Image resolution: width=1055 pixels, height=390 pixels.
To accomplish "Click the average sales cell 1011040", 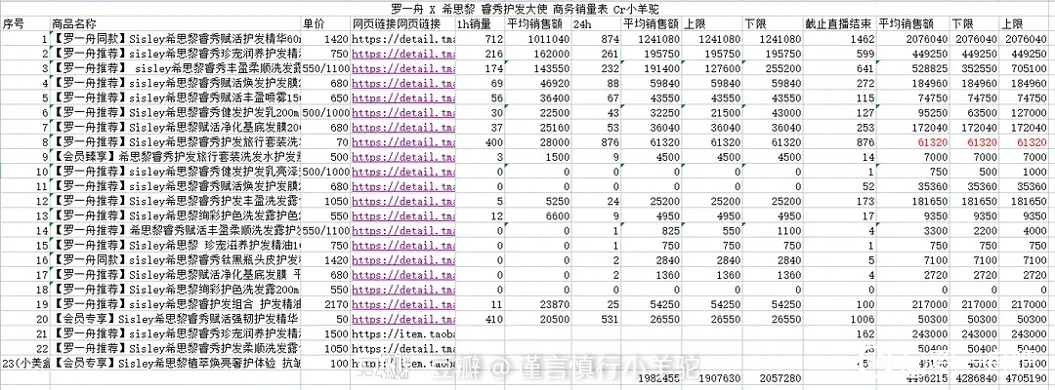I will 538,39.
